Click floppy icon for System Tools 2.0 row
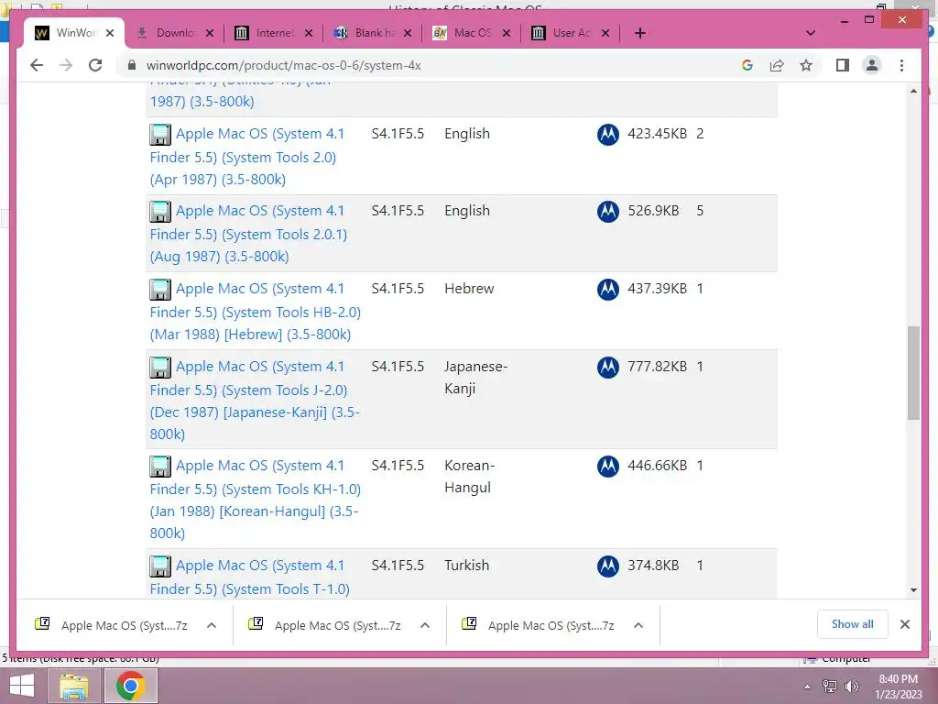This screenshot has width=938, height=704. [x=160, y=135]
